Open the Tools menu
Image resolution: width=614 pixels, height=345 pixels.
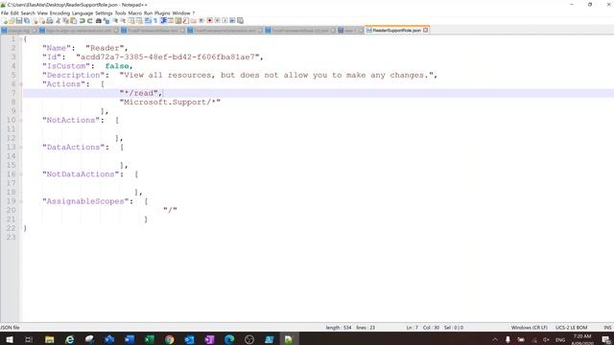(x=120, y=12)
